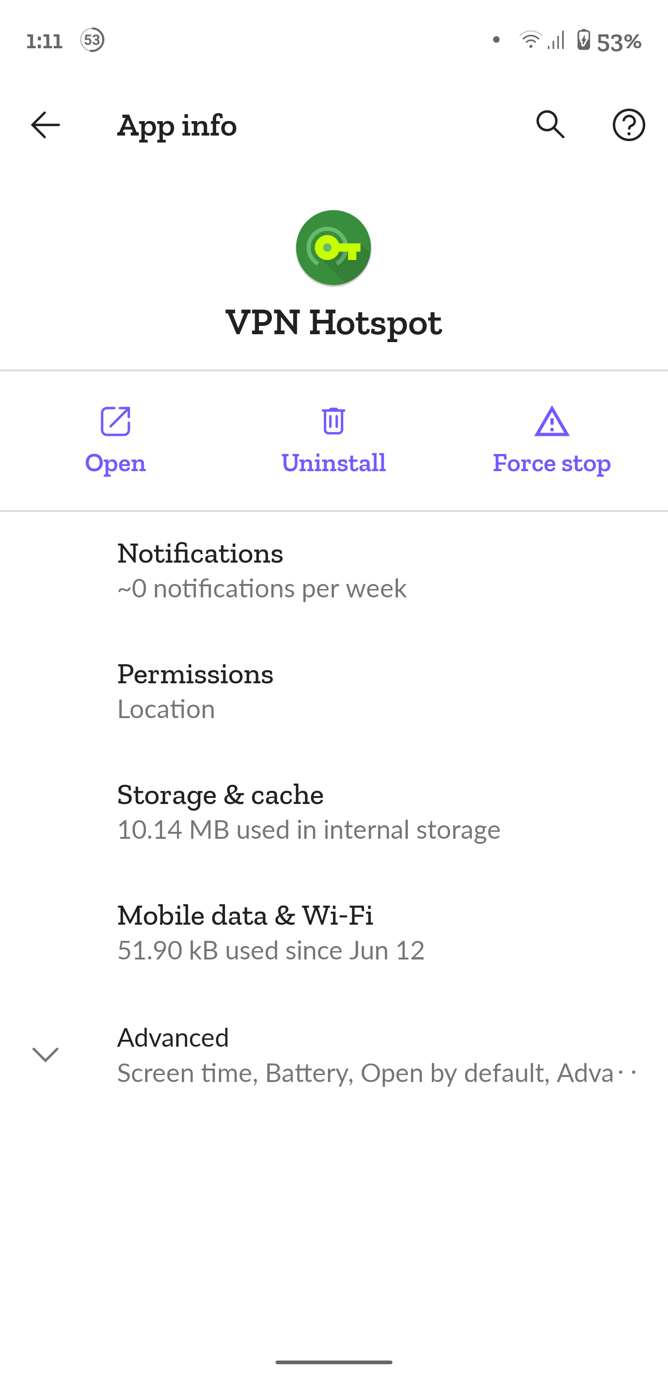Tap the help question mark icon
Viewport: 668px width, 1374px height.
(629, 125)
